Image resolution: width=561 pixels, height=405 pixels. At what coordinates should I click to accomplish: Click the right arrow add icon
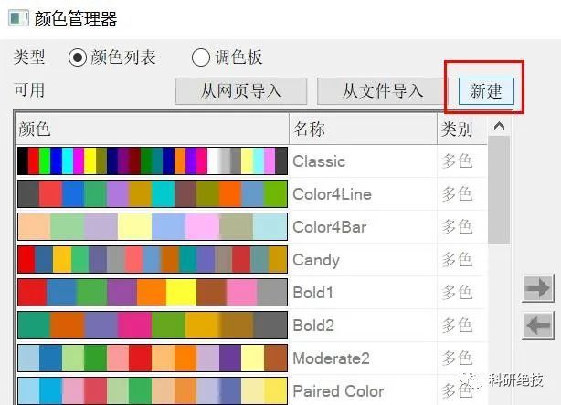[x=538, y=289]
